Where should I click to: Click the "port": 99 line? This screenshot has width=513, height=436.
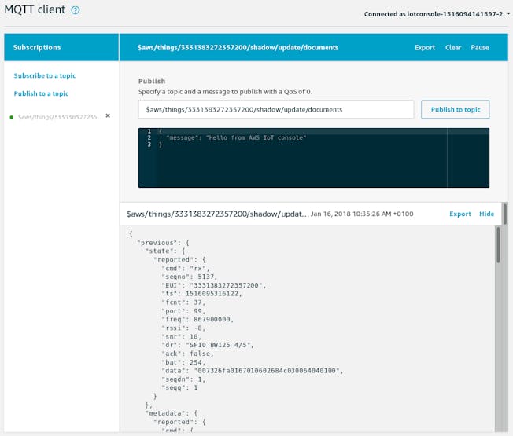(x=183, y=311)
